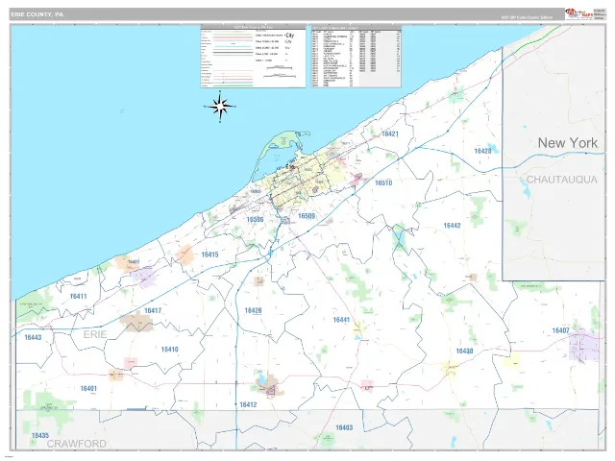Click ZIP code label 16401
Screen dimensions: 615x461
(88, 388)
